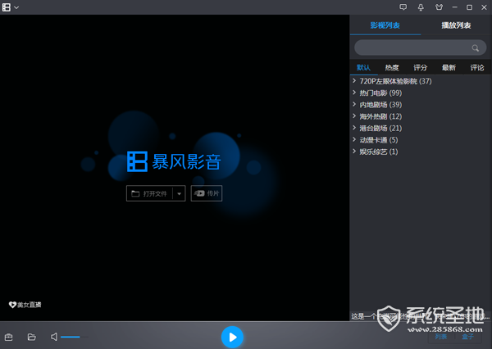Screen dimensions: 492x349
Task: Open the skin (shirt) icon
Action: [x=439, y=7]
